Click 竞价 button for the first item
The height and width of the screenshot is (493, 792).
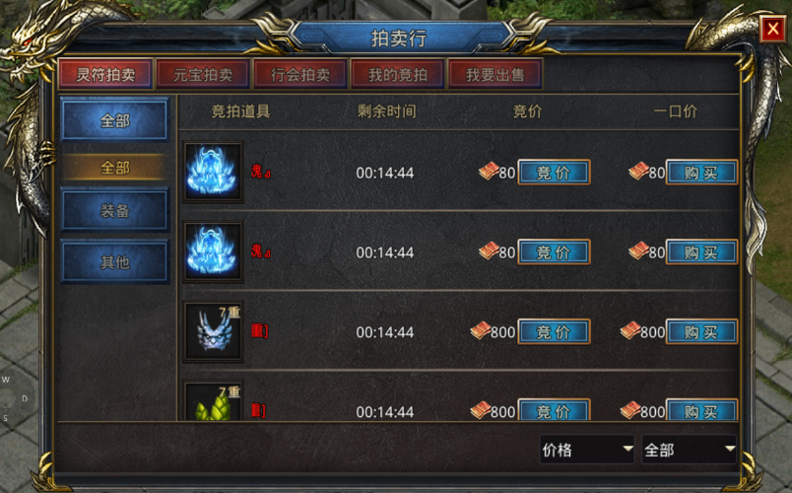click(554, 173)
